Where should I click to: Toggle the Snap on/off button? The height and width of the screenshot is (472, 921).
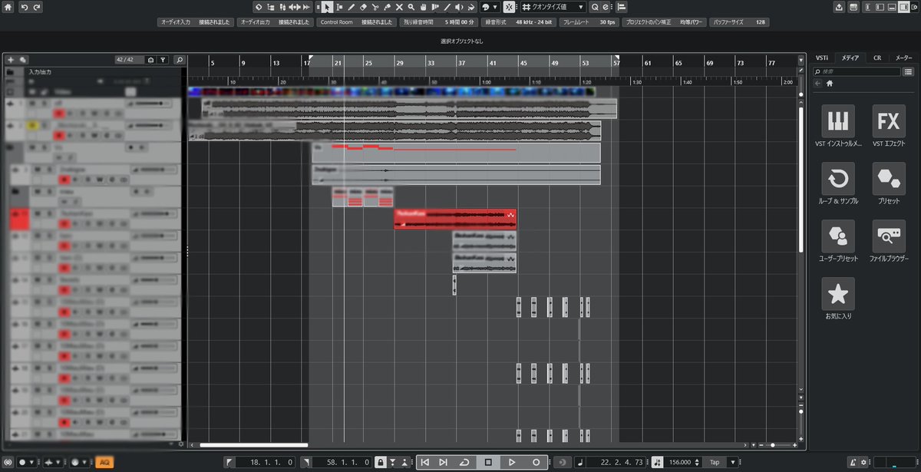pos(509,7)
